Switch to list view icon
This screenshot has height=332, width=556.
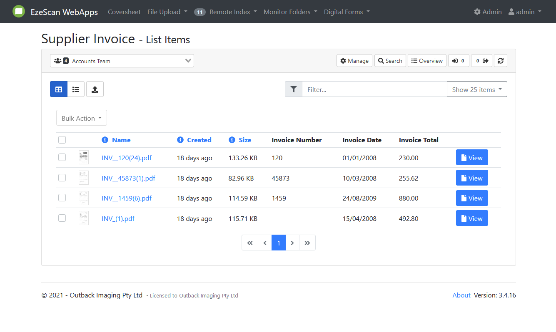pos(76,89)
